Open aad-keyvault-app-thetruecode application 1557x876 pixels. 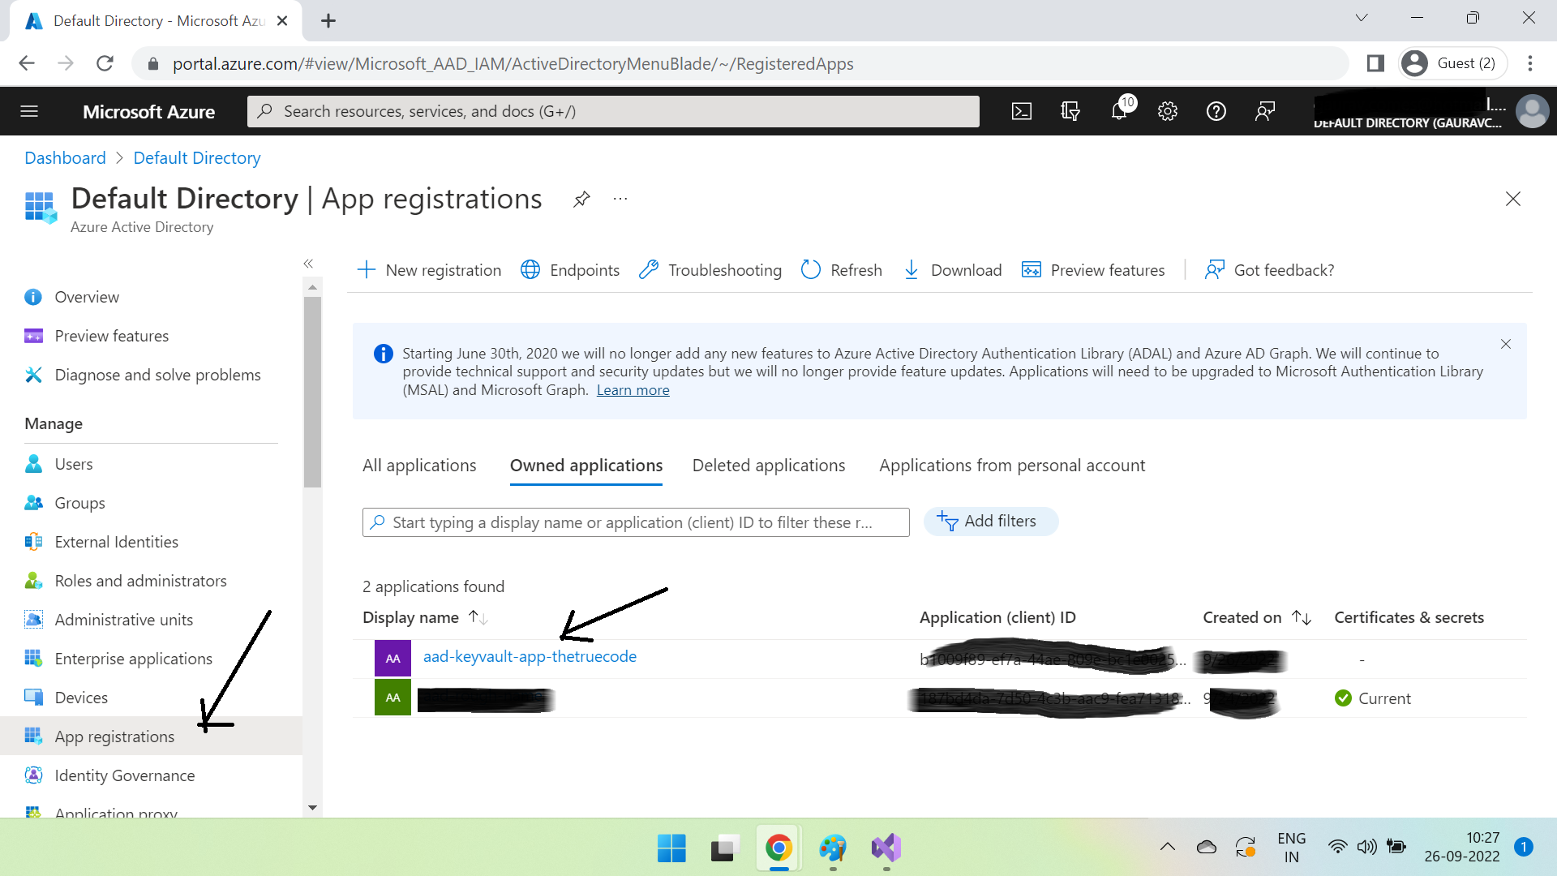coord(530,656)
